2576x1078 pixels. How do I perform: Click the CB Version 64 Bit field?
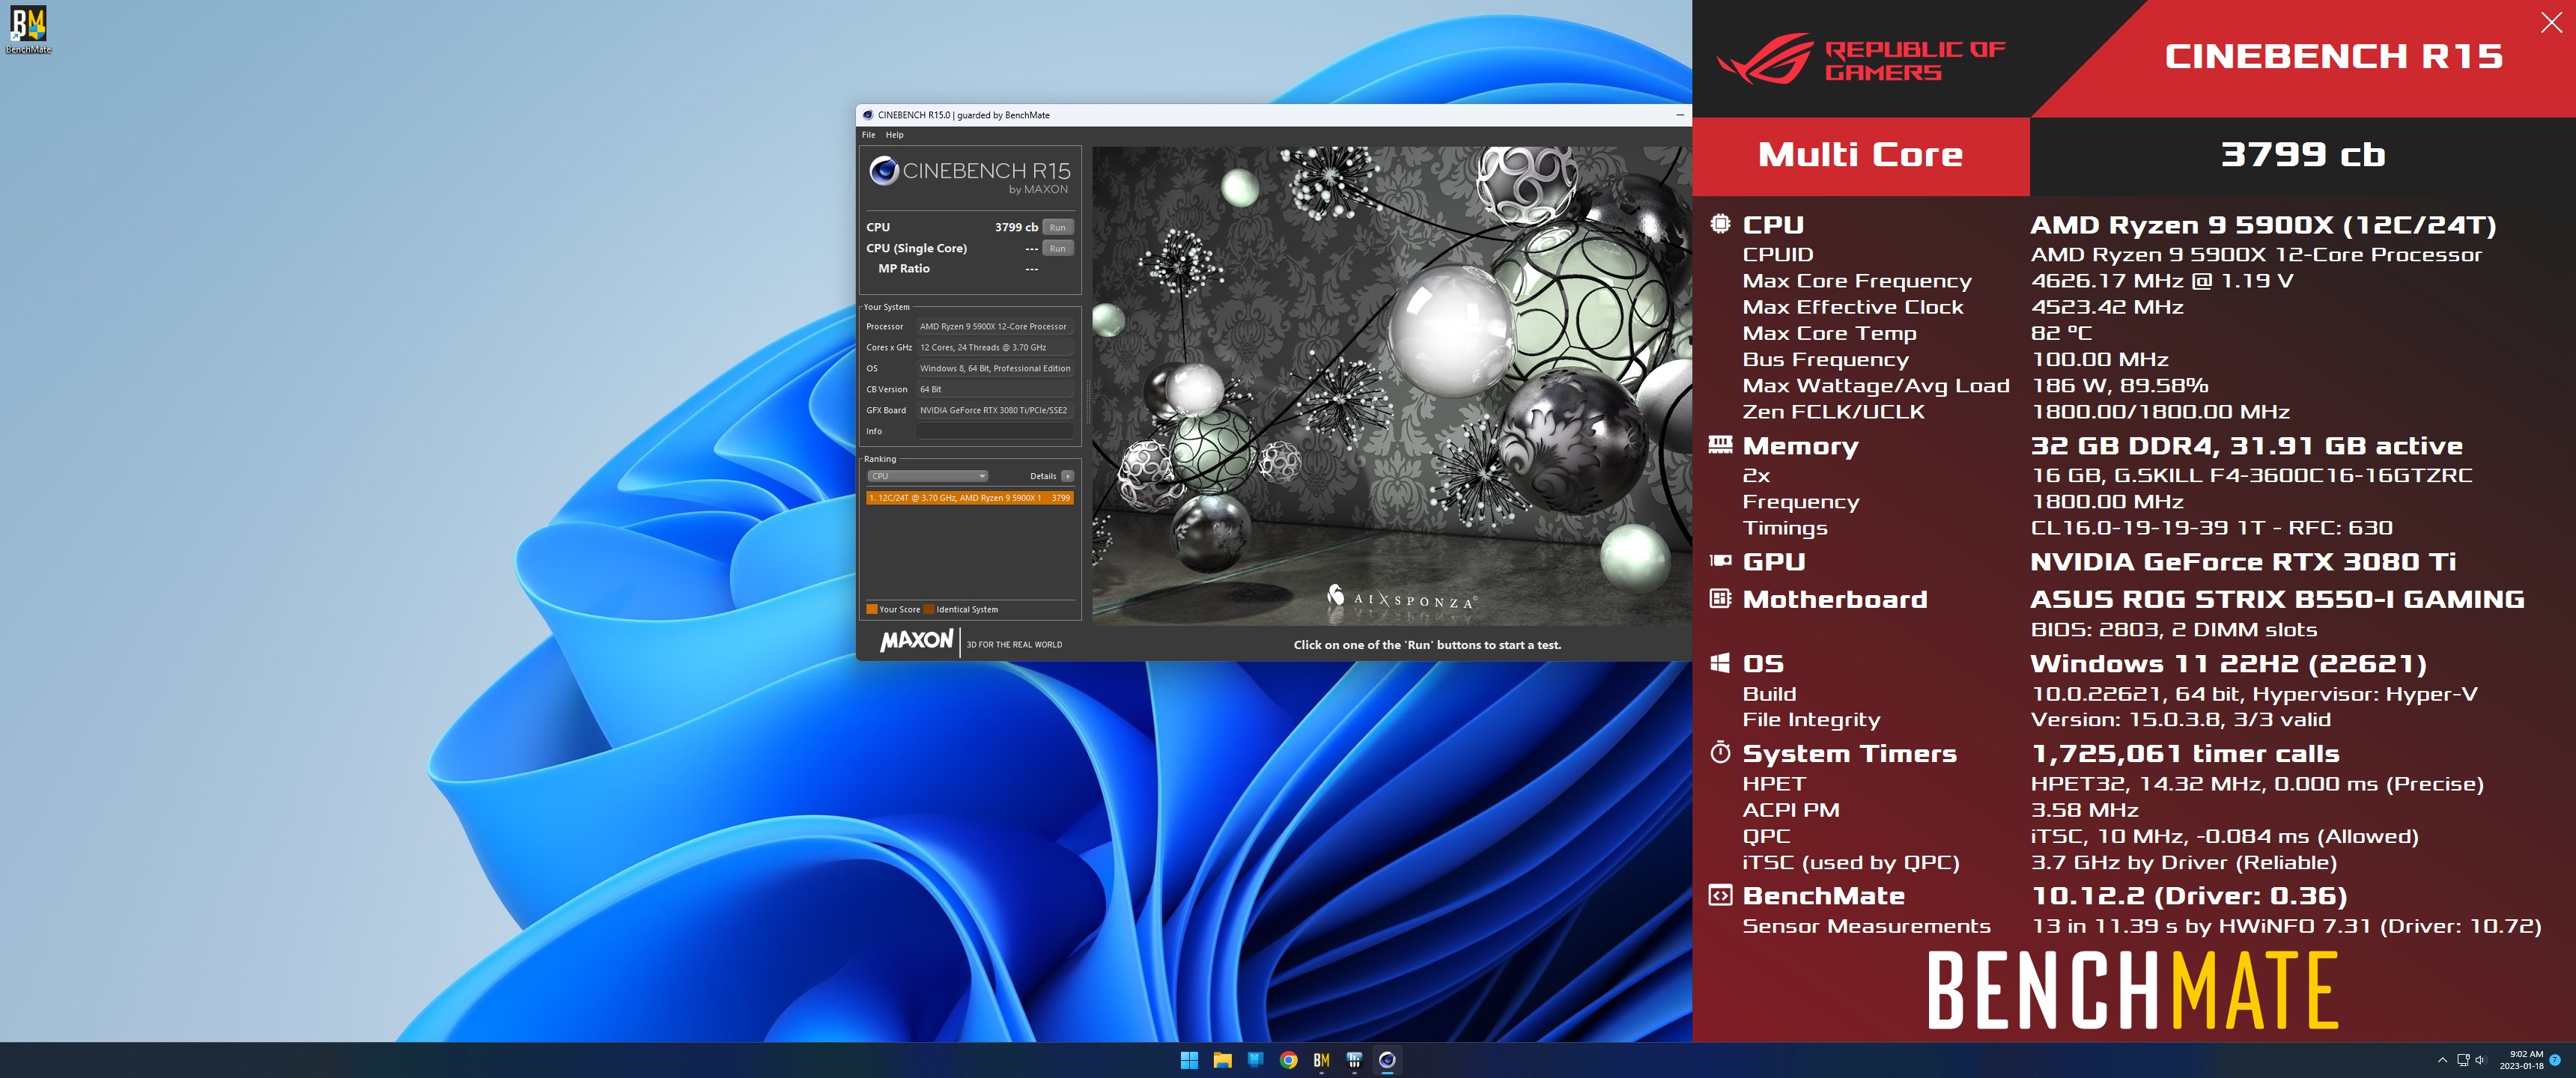(995, 389)
